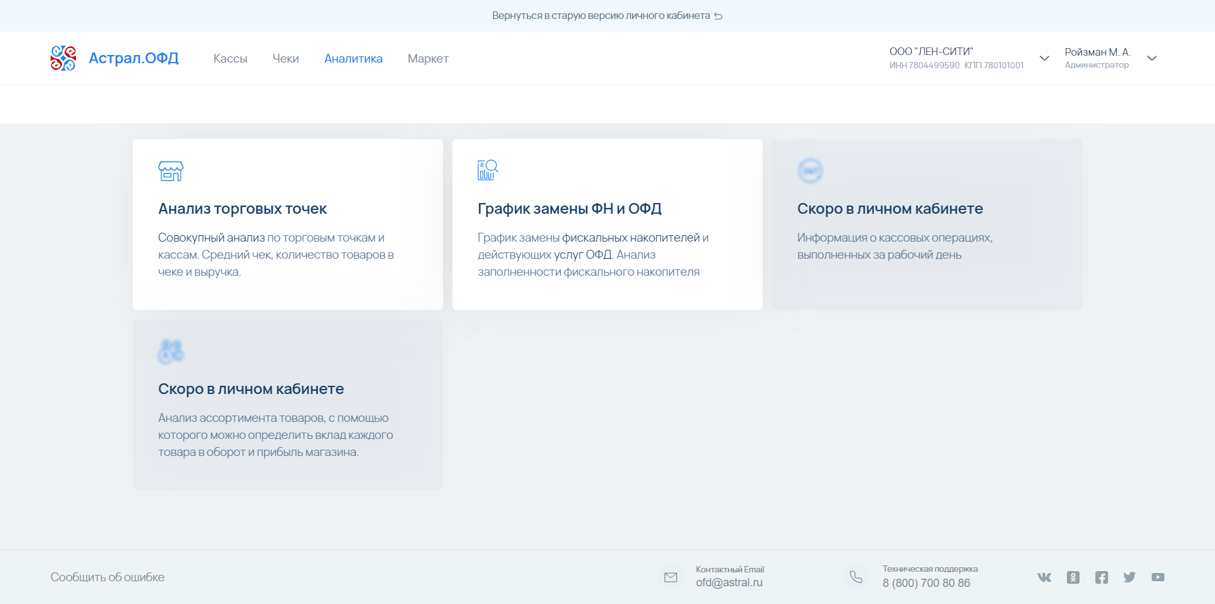Click support phone 8 (800) 700 80 86
Screen dimensions: 1215x604
point(926,583)
